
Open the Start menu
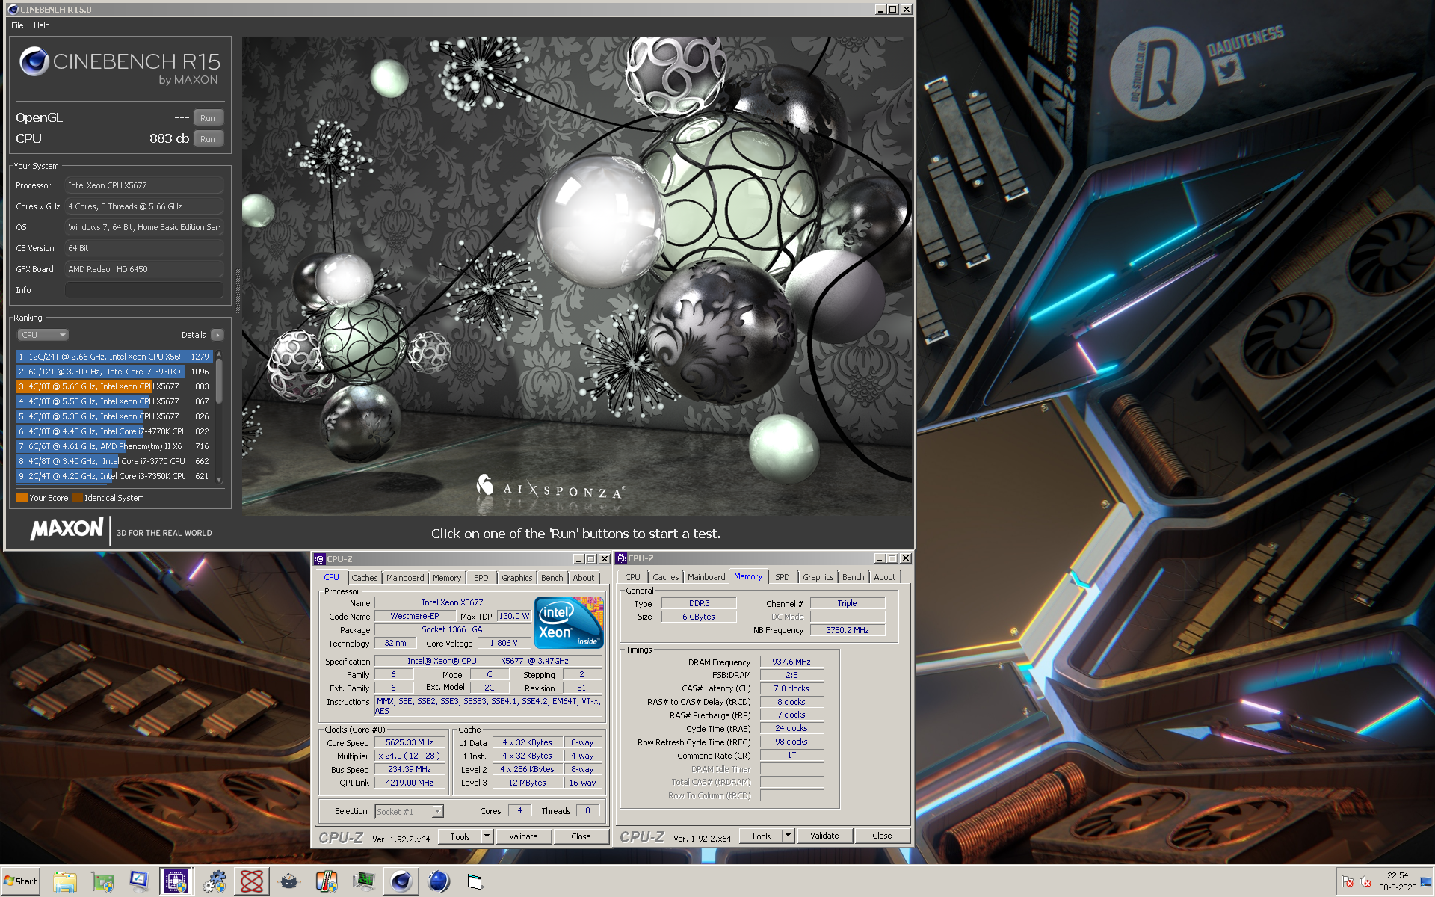coord(20,881)
